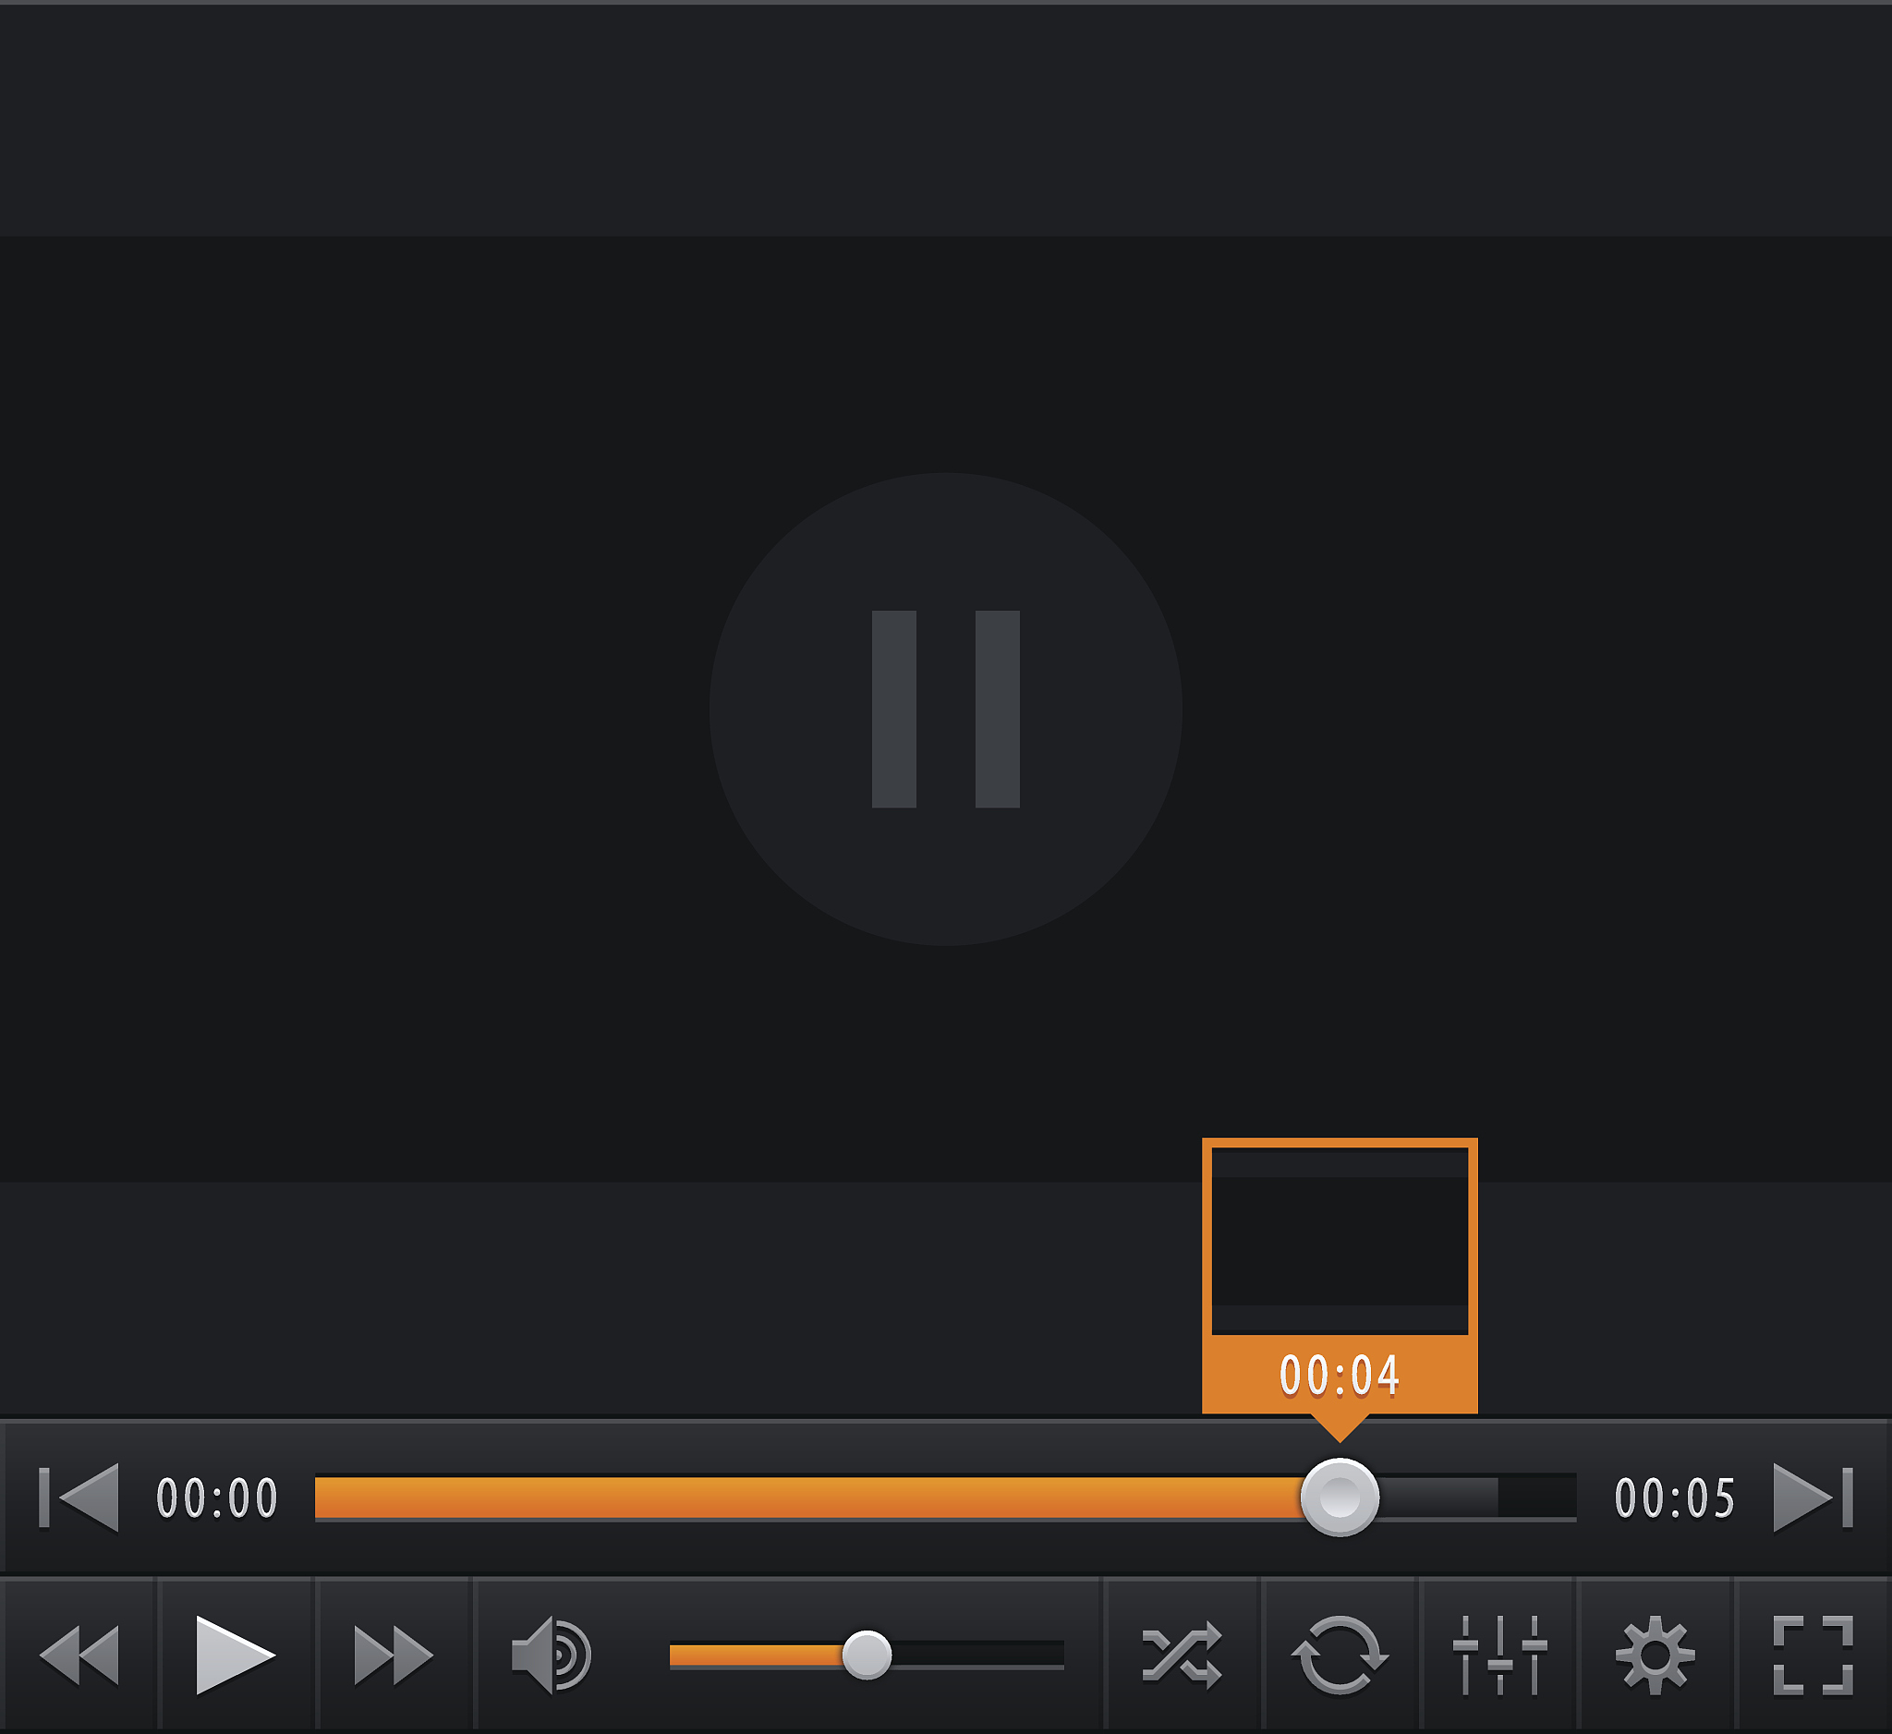Click the orange-framed preview thumbnail
The image size is (1892, 1734).
click(x=1340, y=1241)
